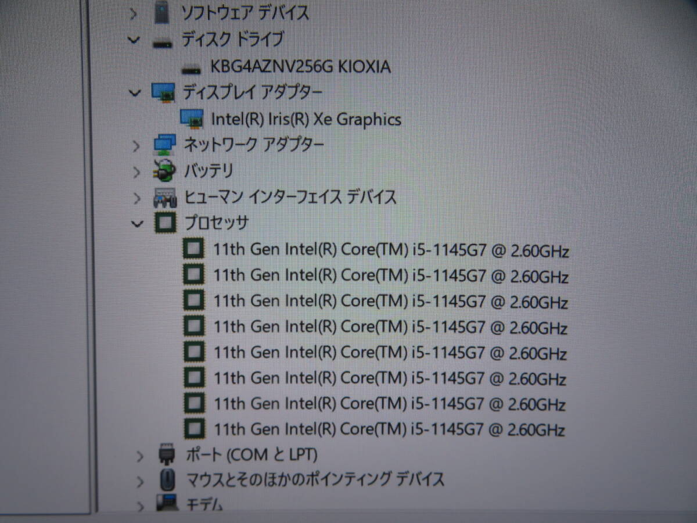The height and width of the screenshot is (523, 697).
Task: Select the モデム label
Action: click(x=204, y=504)
